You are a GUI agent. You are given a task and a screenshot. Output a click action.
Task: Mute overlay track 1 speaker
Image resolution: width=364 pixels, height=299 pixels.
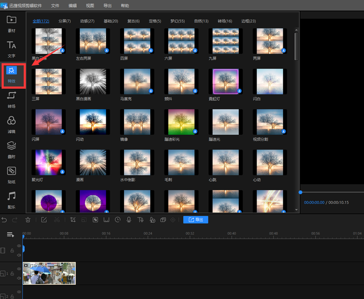click(x=19, y=278)
